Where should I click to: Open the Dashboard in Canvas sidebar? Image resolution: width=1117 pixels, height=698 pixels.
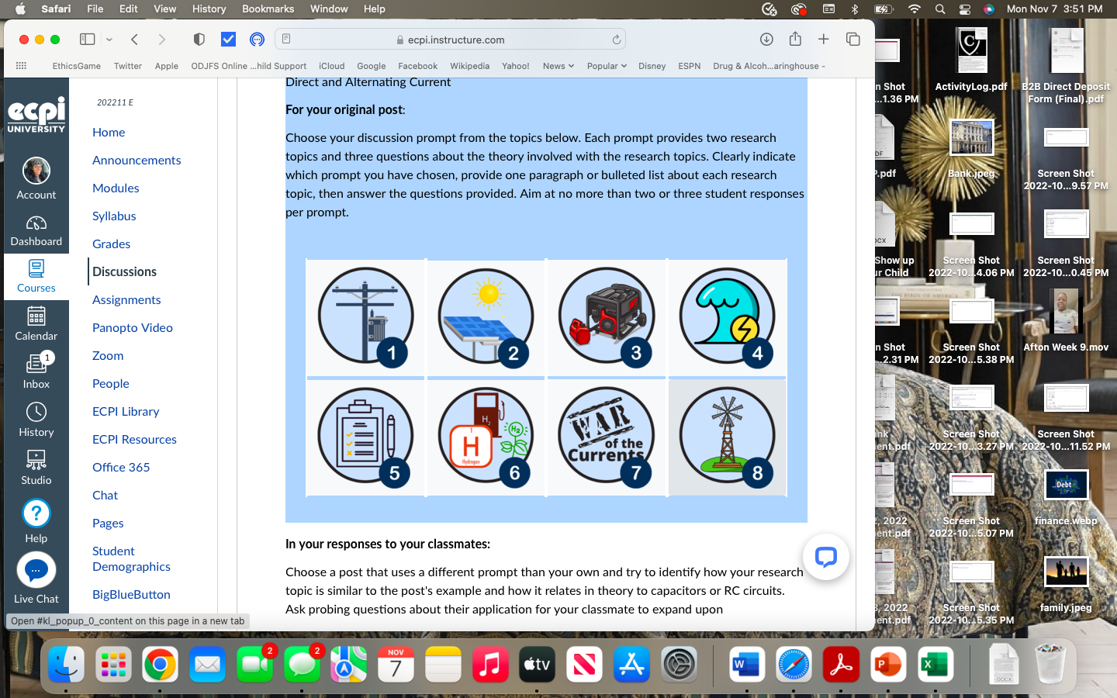tap(36, 231)
